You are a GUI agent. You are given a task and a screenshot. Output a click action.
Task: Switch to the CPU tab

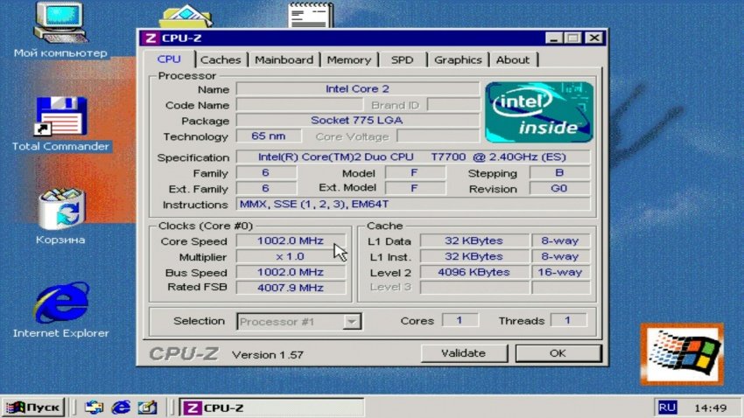[169, 59]
